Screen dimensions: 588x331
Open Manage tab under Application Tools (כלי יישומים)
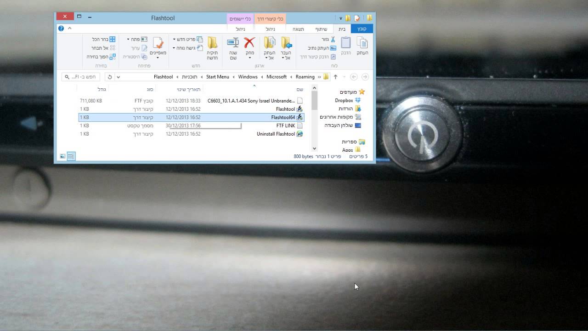(240, 29)
